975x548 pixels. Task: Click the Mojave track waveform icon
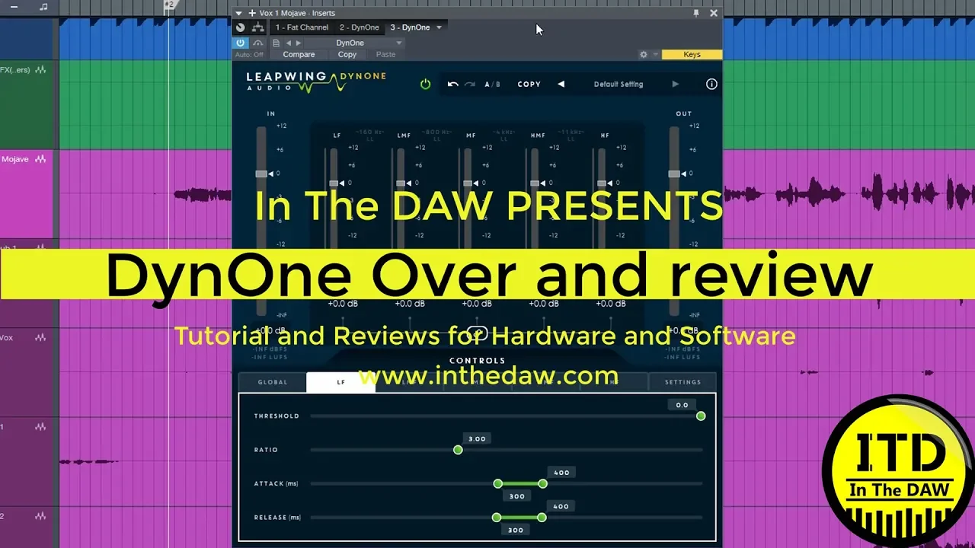click(x=40, y=159)
